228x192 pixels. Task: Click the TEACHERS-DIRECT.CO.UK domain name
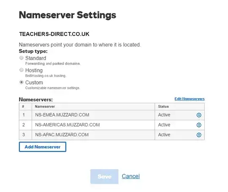coord(54,34)
